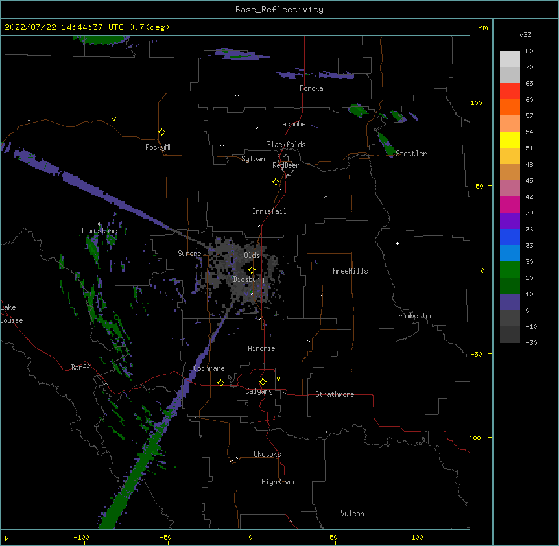Click the Banff label
Screen dimensions: 559x546
tap(80, 368)
